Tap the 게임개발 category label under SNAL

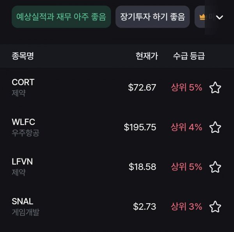(x=25, y=212)
